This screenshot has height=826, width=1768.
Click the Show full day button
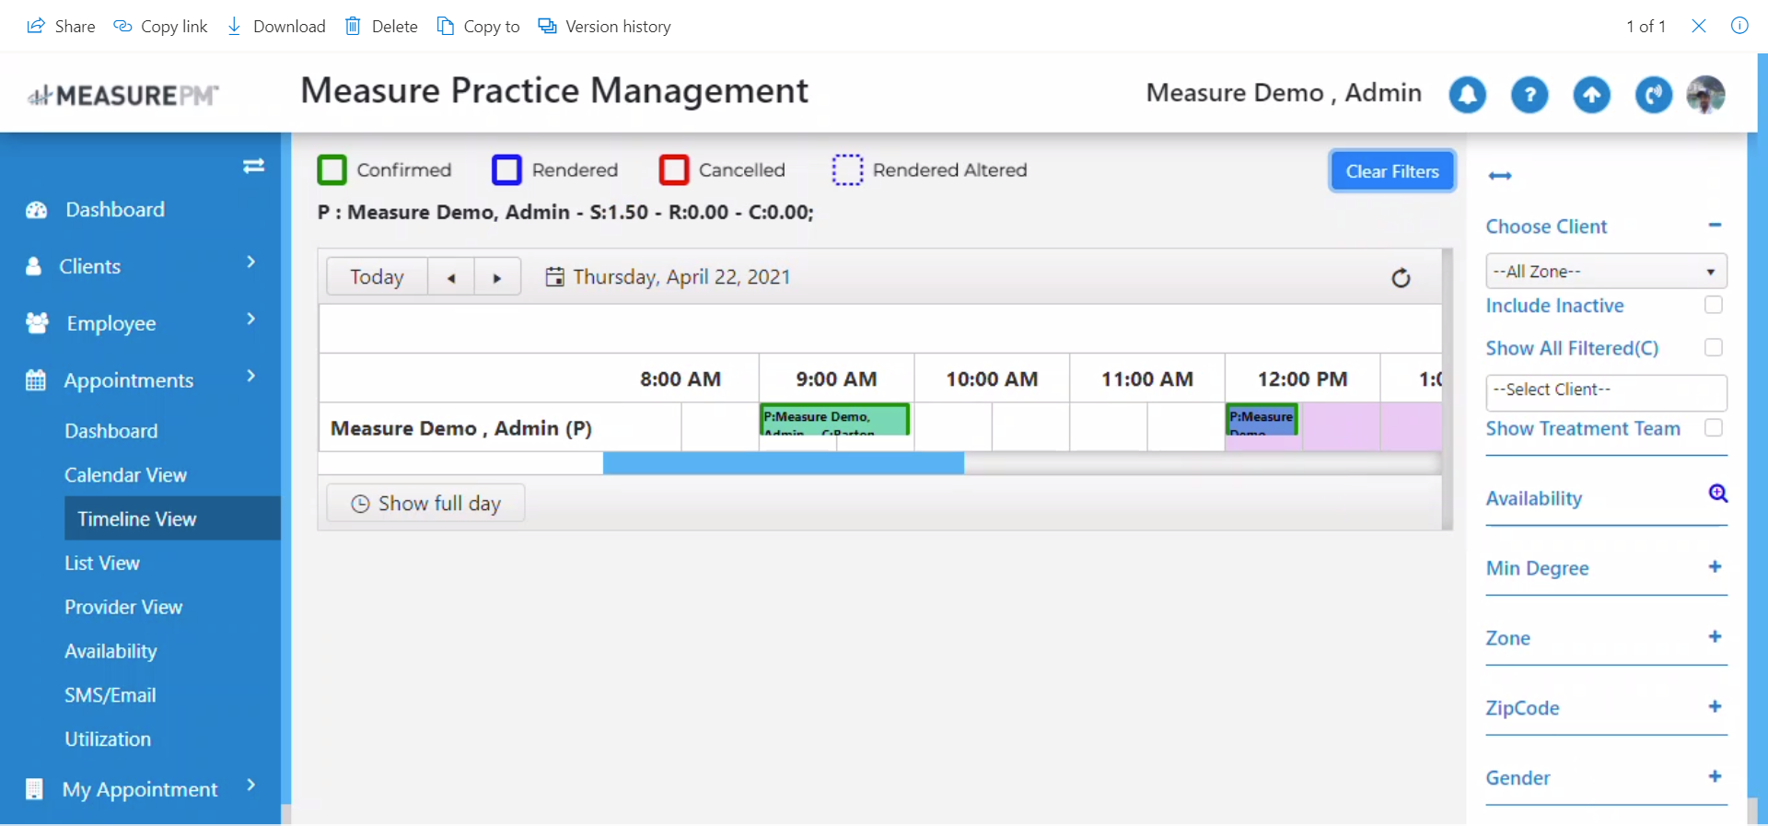pos(425,504)
